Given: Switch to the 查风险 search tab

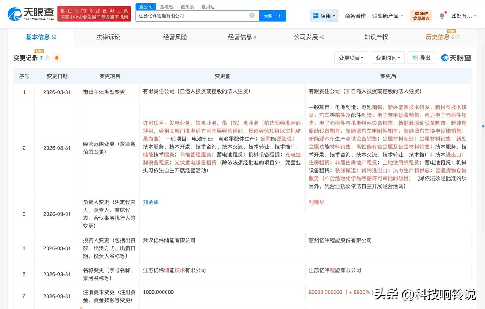Looking at the screenshot, I should click(x=208, y=7).
